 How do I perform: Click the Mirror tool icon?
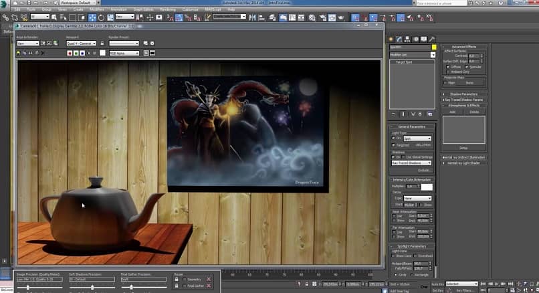[x=253, y=17]
